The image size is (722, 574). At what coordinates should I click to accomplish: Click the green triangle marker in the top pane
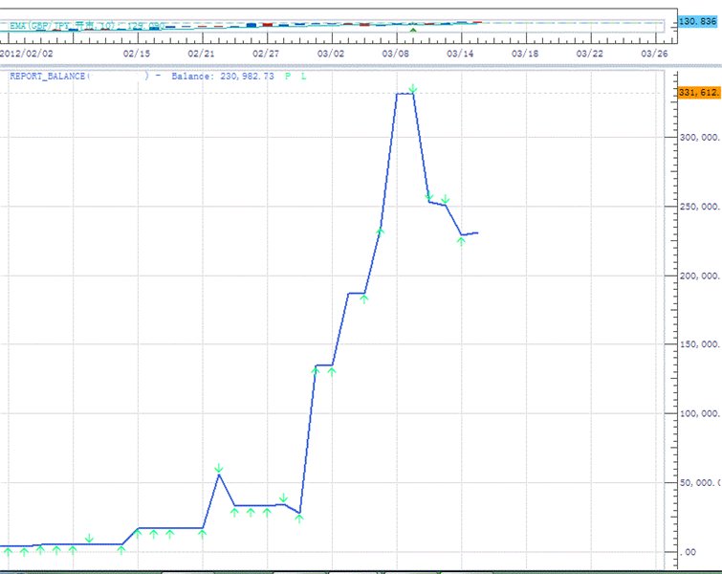tap(412, 30)
